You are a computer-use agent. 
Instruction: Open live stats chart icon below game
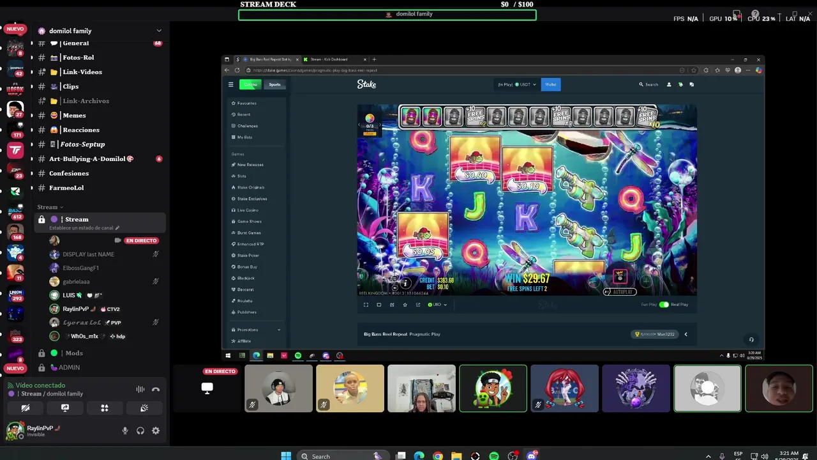point(392,305)
